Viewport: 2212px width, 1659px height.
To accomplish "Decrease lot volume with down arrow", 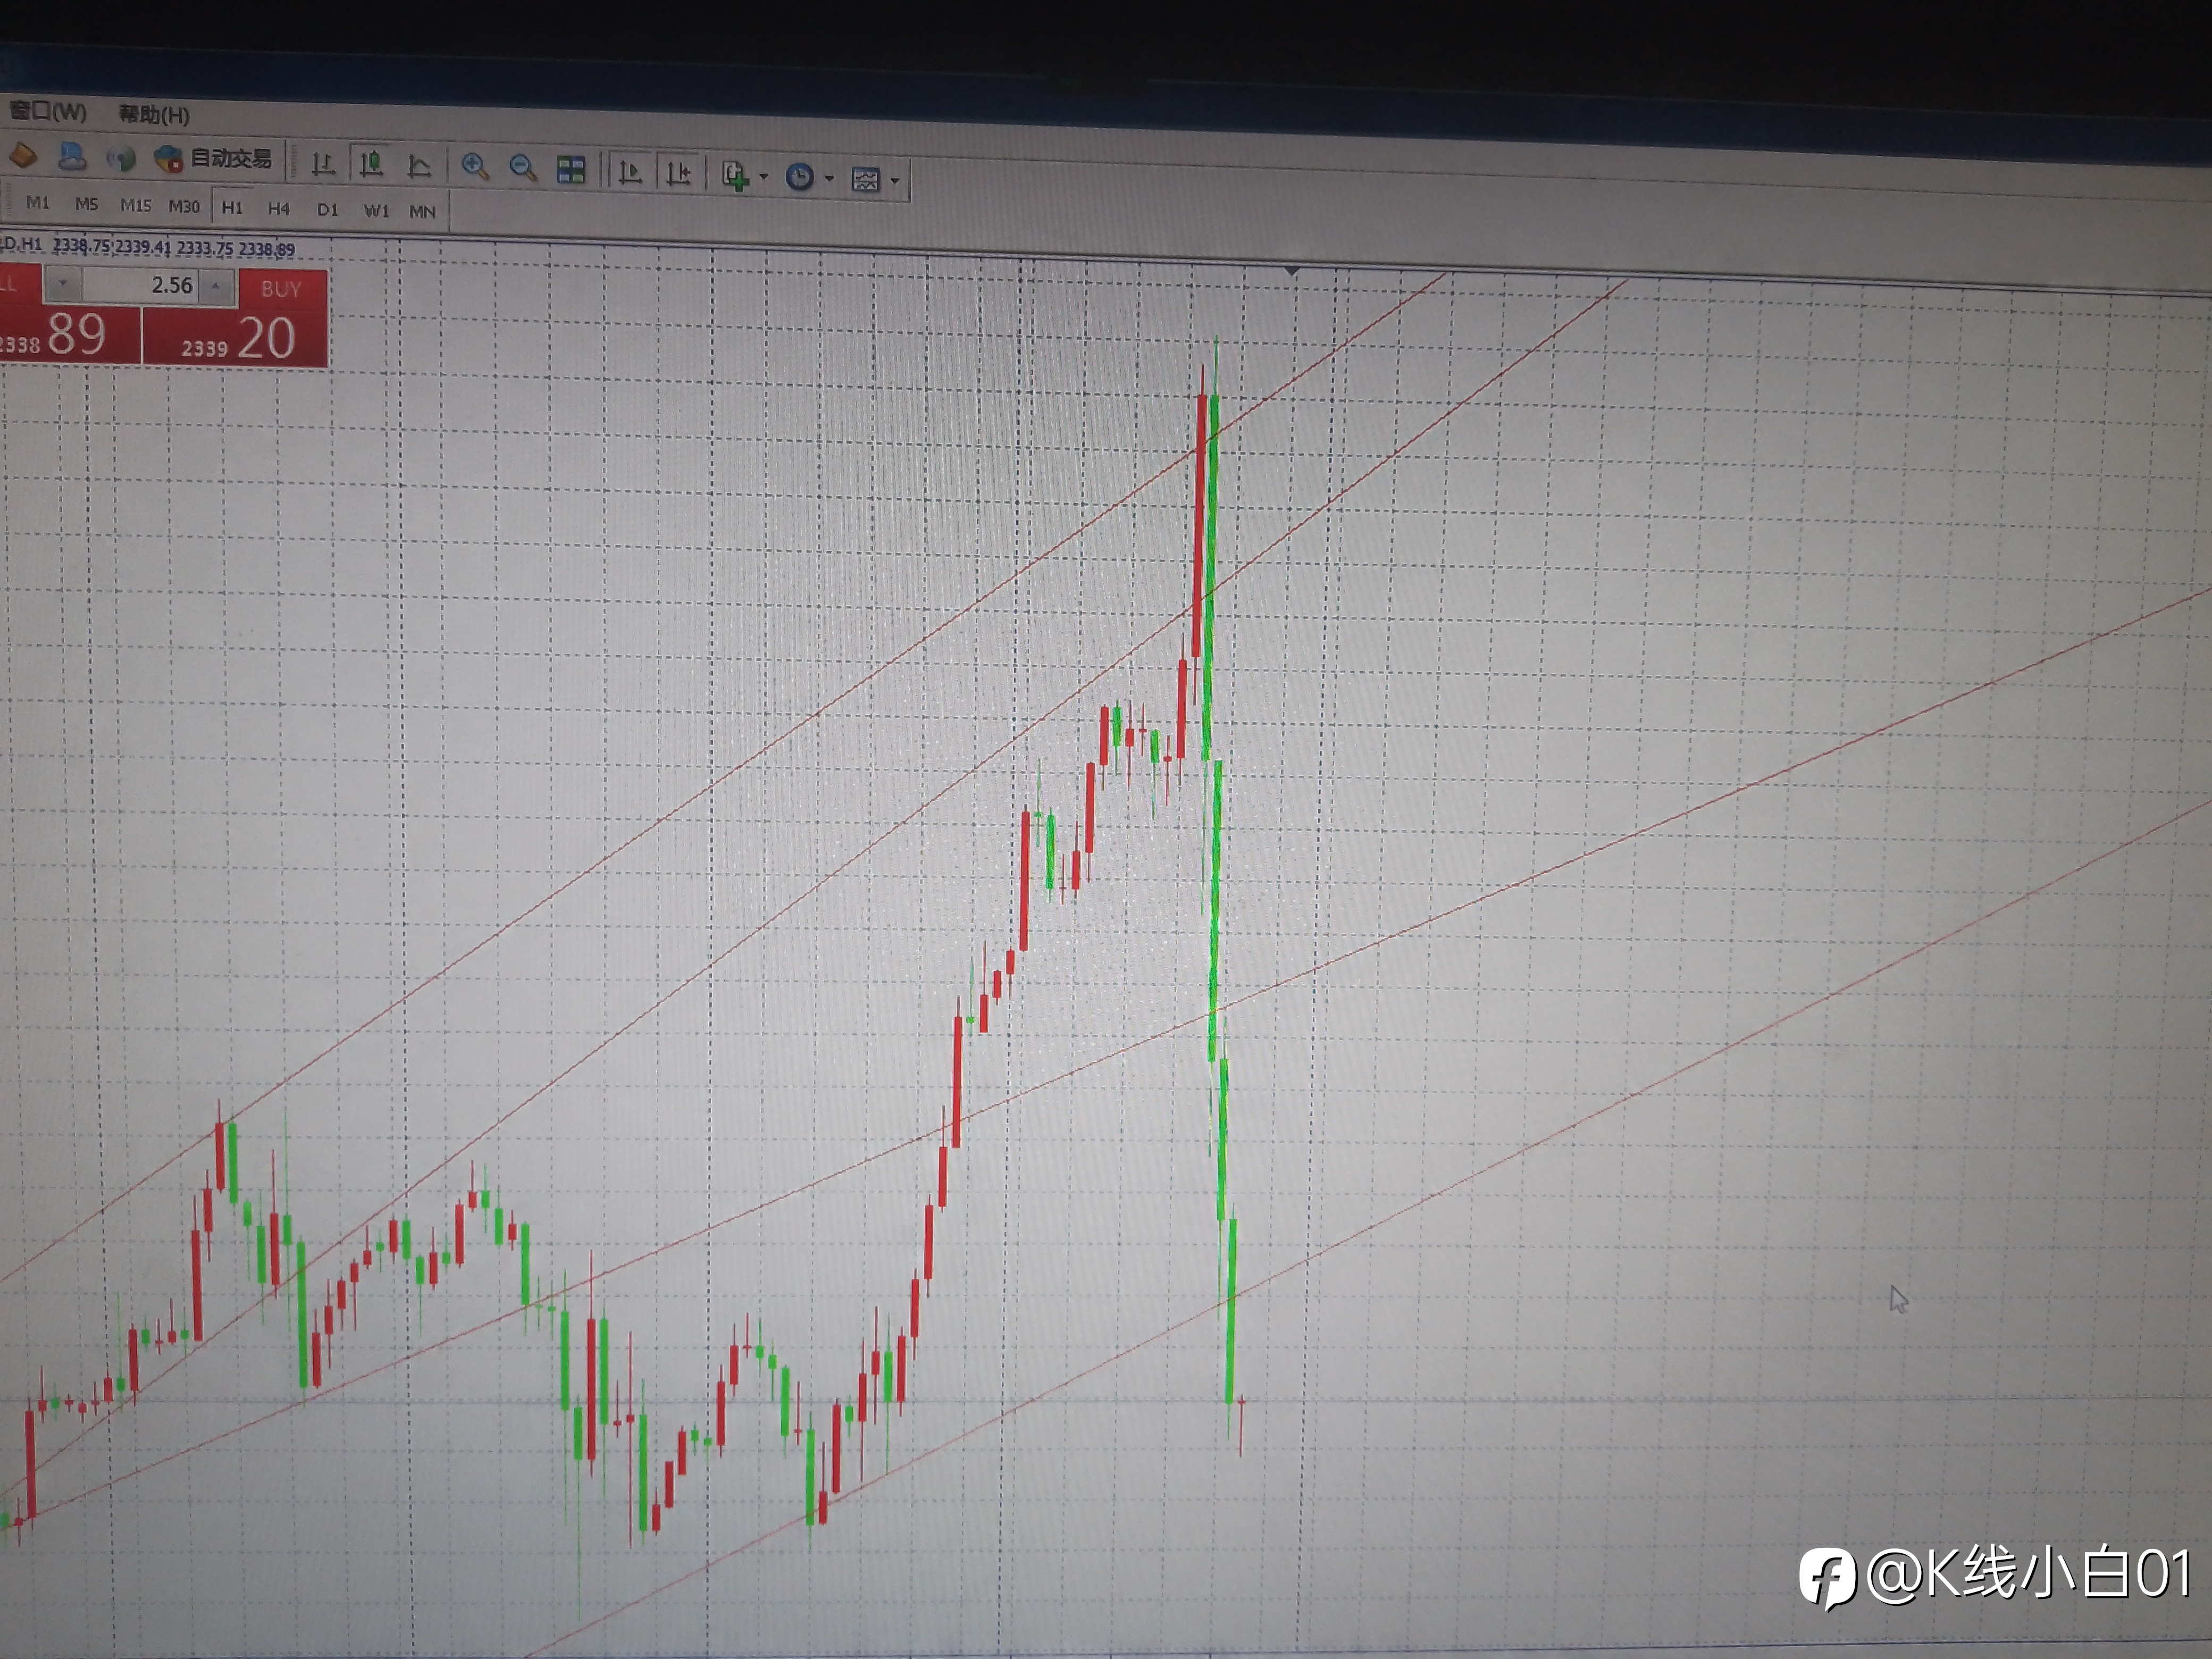I will 63,284.
